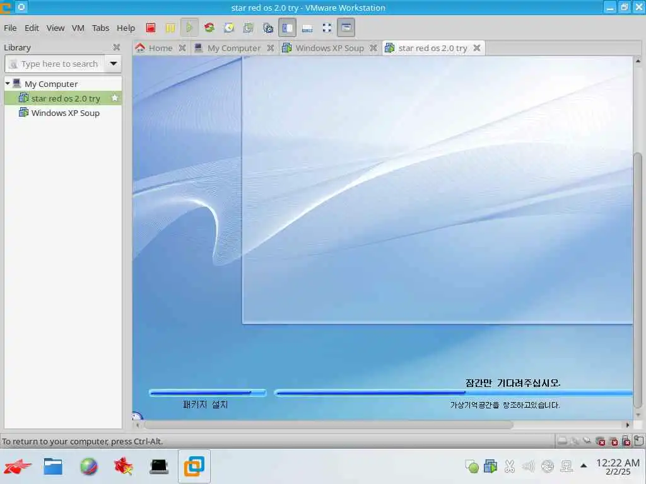Open the Edit menu

click(32, 28)
